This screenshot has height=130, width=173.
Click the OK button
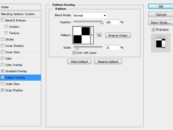point(161,7)
